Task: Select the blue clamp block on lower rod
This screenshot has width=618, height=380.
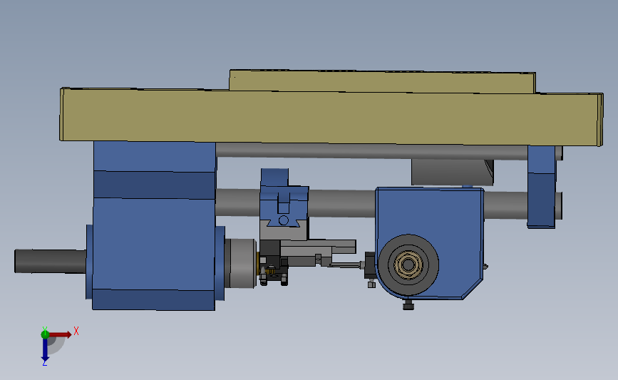Action: [x=284, y=198]
